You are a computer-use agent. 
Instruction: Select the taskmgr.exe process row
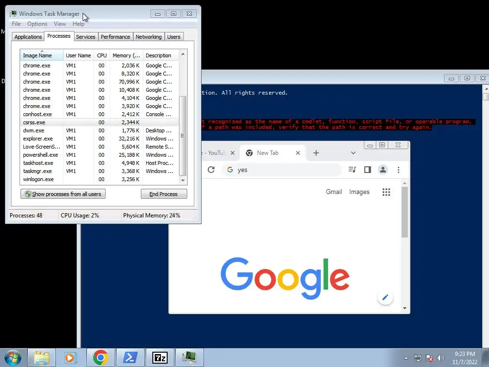click(x=99, y=171)
